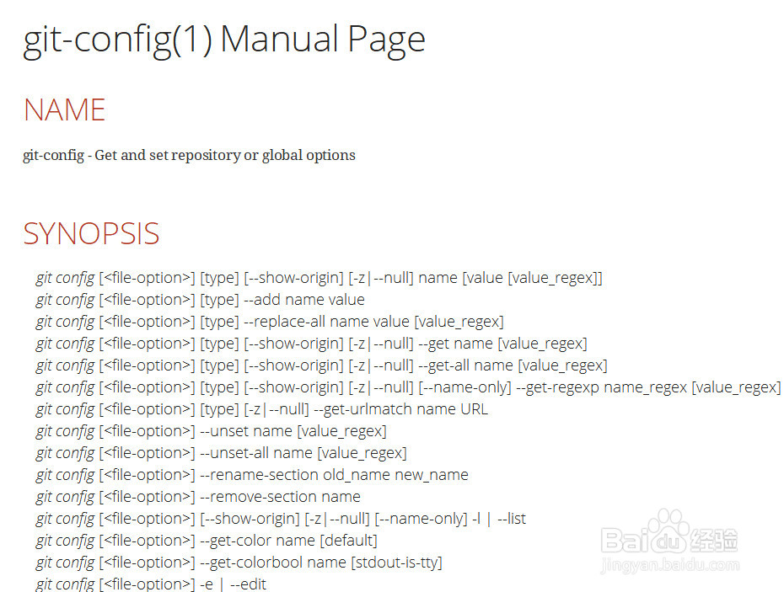Viewport: 784px width, 592px height.
Task: Click the '--get-colorbool name [stdout-is-tty]' line
Action: [x=239, y=563]
